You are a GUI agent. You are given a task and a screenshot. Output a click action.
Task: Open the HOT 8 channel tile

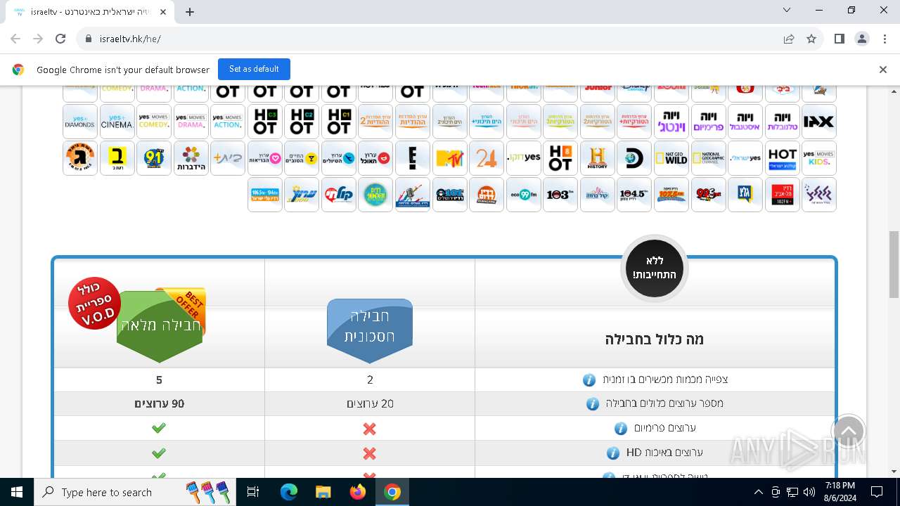click(x=560, y=158)
